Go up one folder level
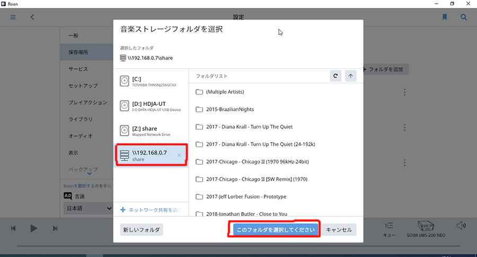 (350, 76)
